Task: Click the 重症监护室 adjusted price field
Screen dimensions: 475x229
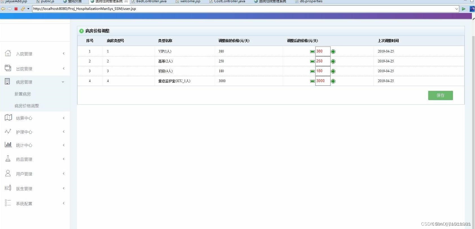Action: [323, 81]
